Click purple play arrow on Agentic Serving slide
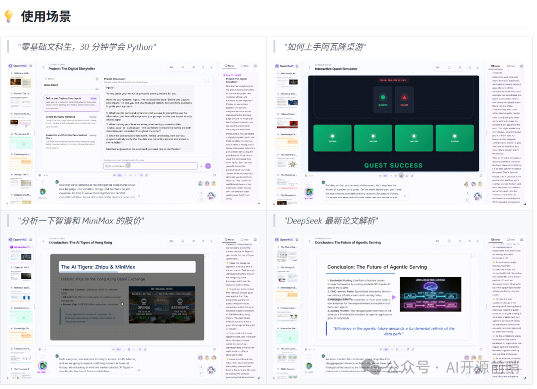 tap(394, 297)
